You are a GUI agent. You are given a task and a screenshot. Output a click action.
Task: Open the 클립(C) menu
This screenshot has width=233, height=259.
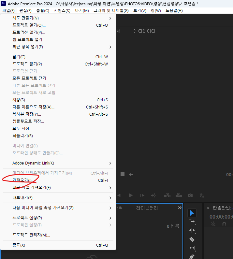click(43, 11)
